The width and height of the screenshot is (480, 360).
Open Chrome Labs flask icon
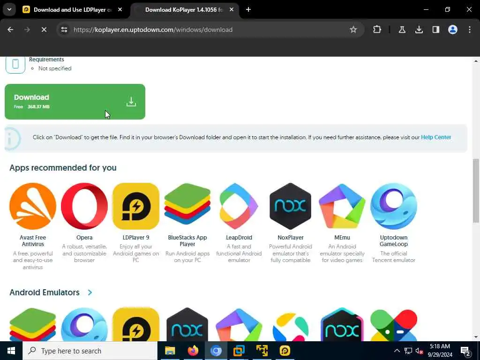click(x=402, y=30)
